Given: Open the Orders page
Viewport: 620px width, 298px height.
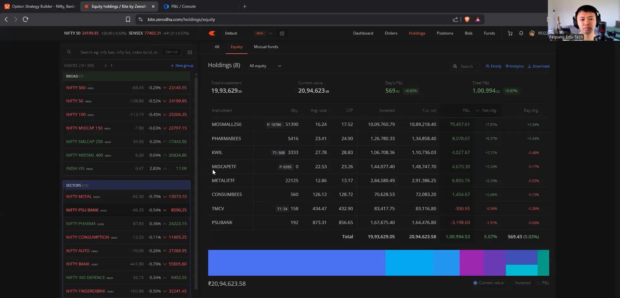Looking at the screenshot, I should pyautogui.click(x=391, y=33).
